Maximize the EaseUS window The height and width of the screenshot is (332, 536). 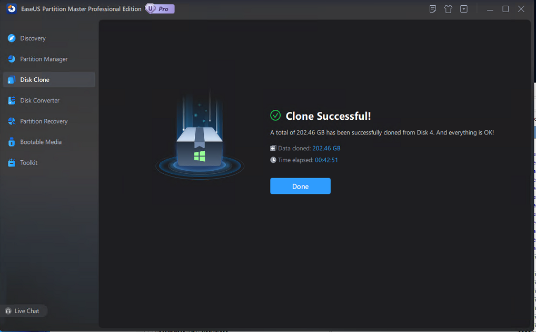(x=505, y=9)
